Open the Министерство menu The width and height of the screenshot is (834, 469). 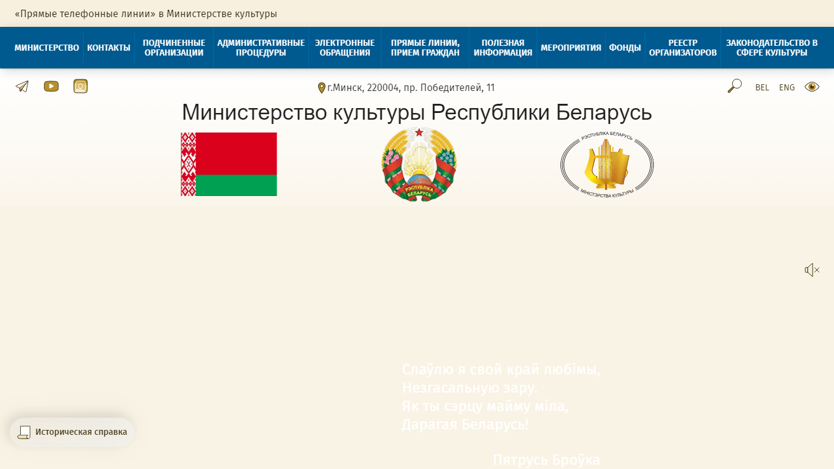coord(47,48)
